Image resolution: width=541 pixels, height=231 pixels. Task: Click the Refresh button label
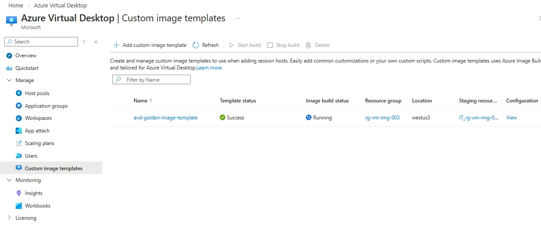pos(210,45)
